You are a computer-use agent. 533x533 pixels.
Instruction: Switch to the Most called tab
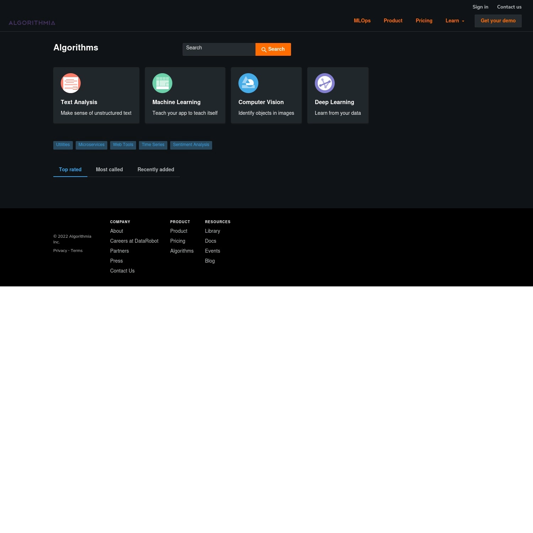pos(109,169)
